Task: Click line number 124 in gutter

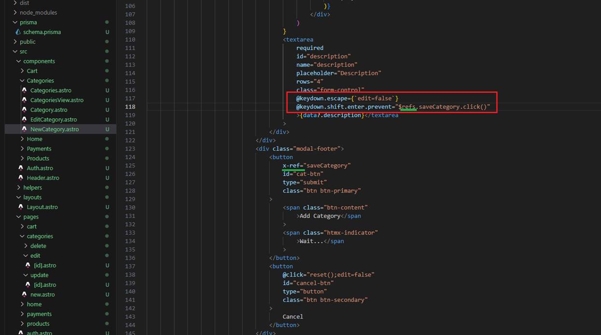Action: 130,157
